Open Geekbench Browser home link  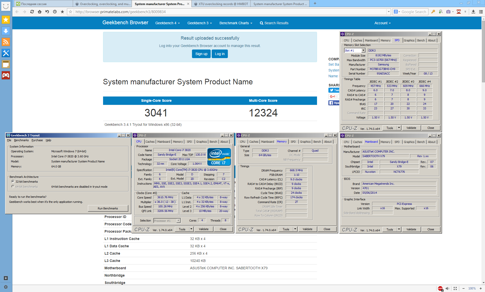[x=125, y=22]
